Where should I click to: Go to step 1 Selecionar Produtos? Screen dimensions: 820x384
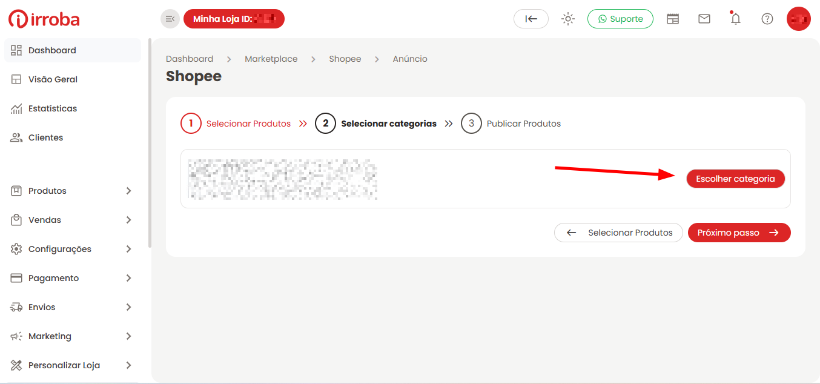[x=236, y=124]
